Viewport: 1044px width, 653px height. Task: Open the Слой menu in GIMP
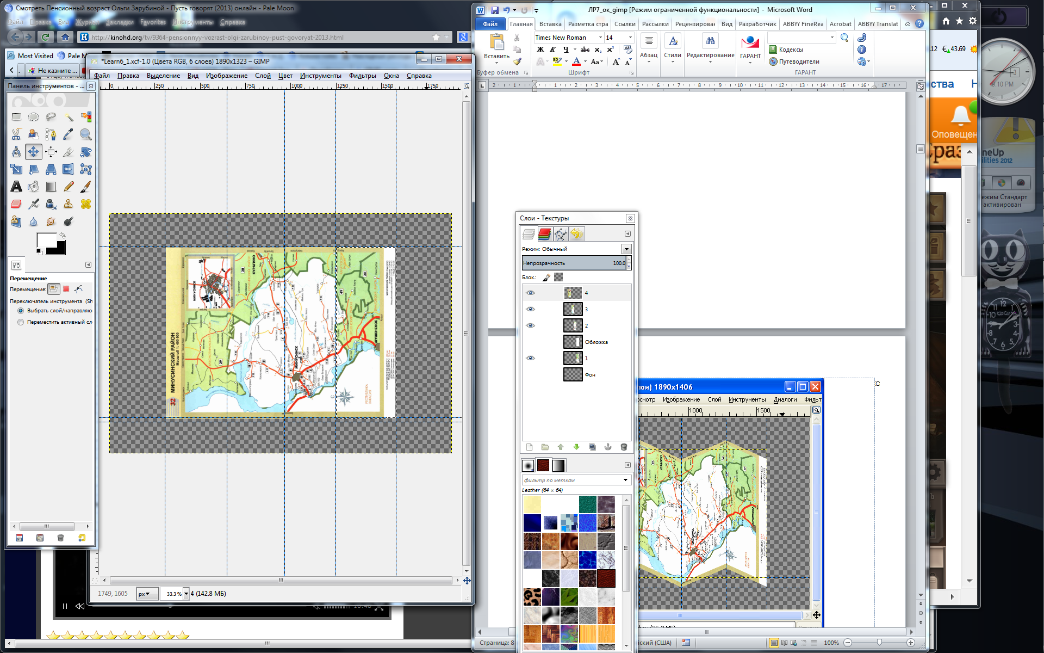coord(263,76)
